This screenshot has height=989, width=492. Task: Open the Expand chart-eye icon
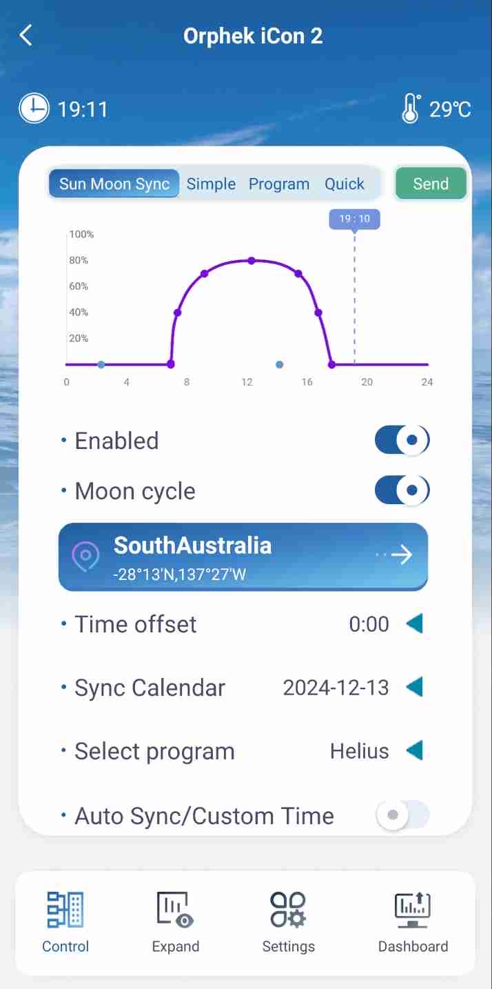pyautogui.click(x=175, y=910)
